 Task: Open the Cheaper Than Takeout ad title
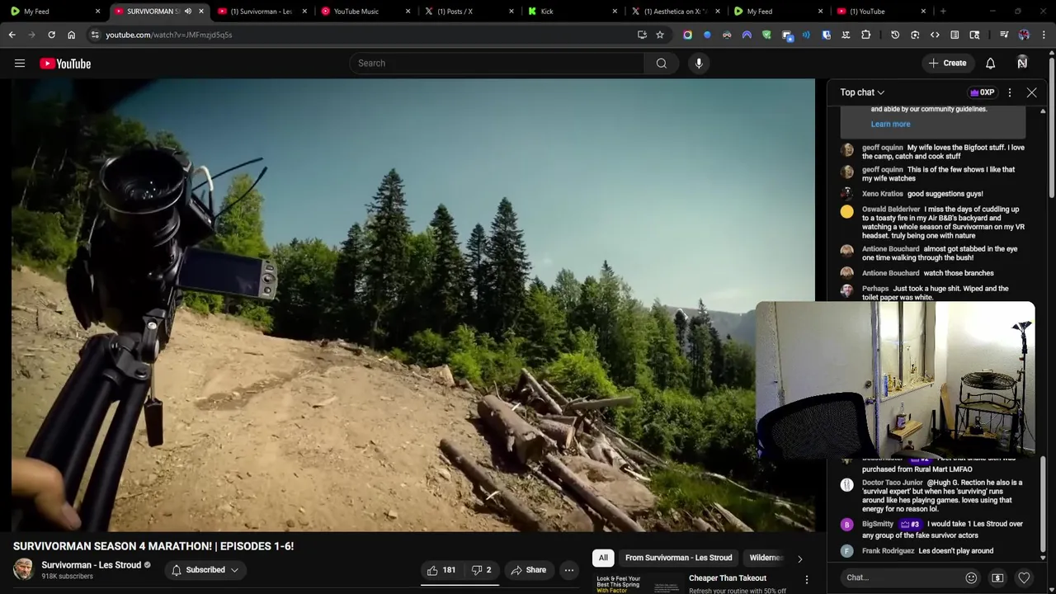pyautogui.click(x=728, y=578)
